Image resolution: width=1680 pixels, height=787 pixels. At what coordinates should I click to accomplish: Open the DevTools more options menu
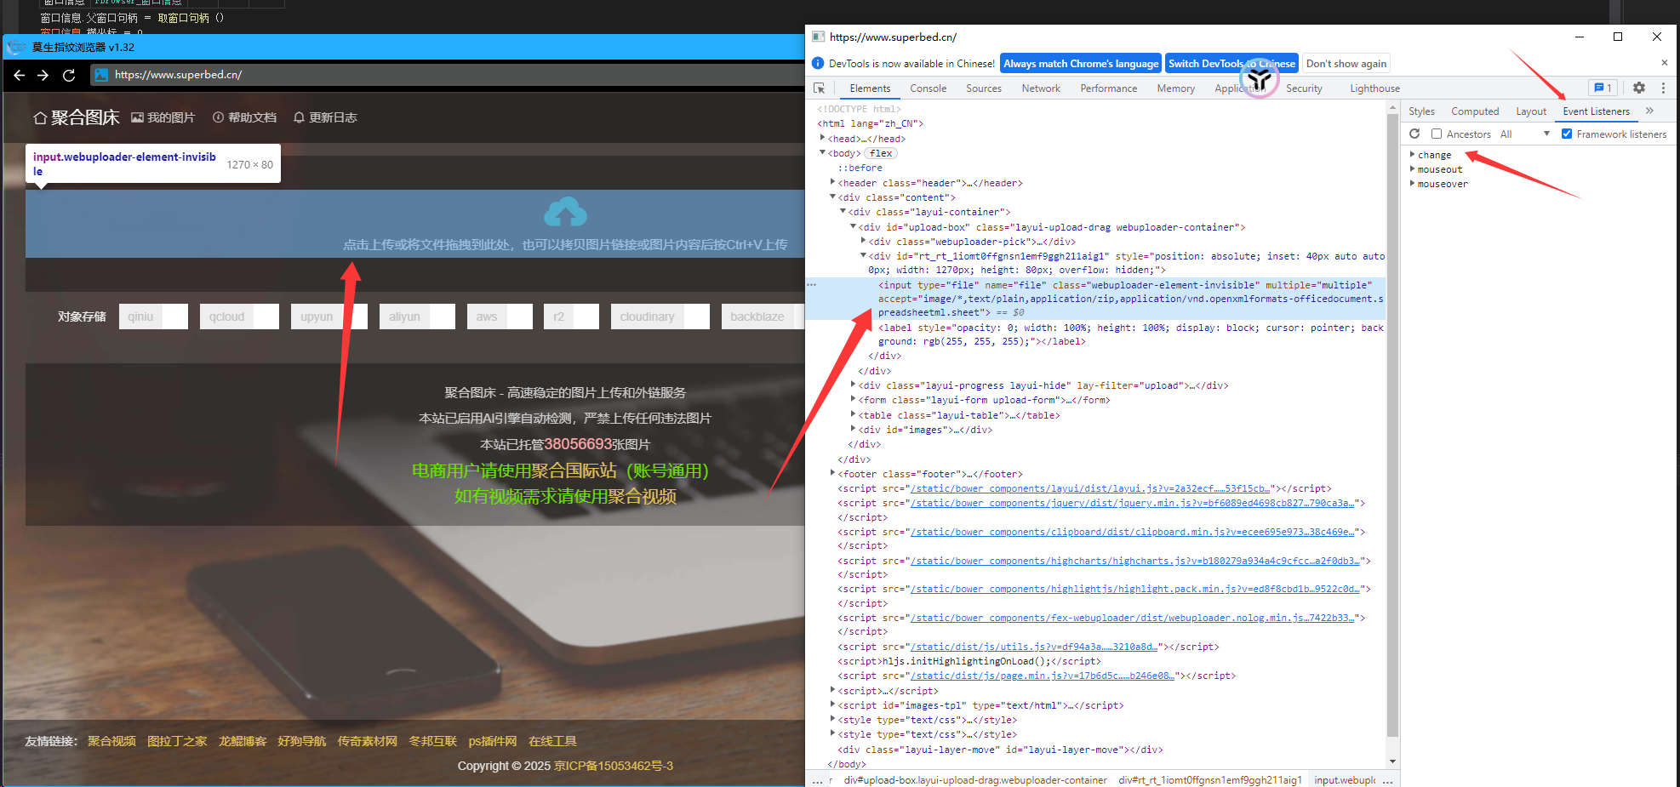pyautogui.click(x=1663, y=88)
